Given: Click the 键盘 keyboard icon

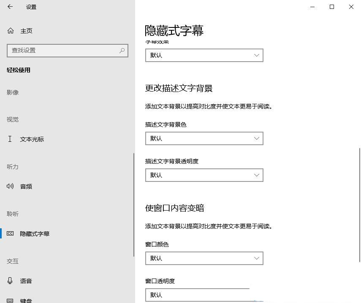Looking at the screenshot, I should pos(11,300).
